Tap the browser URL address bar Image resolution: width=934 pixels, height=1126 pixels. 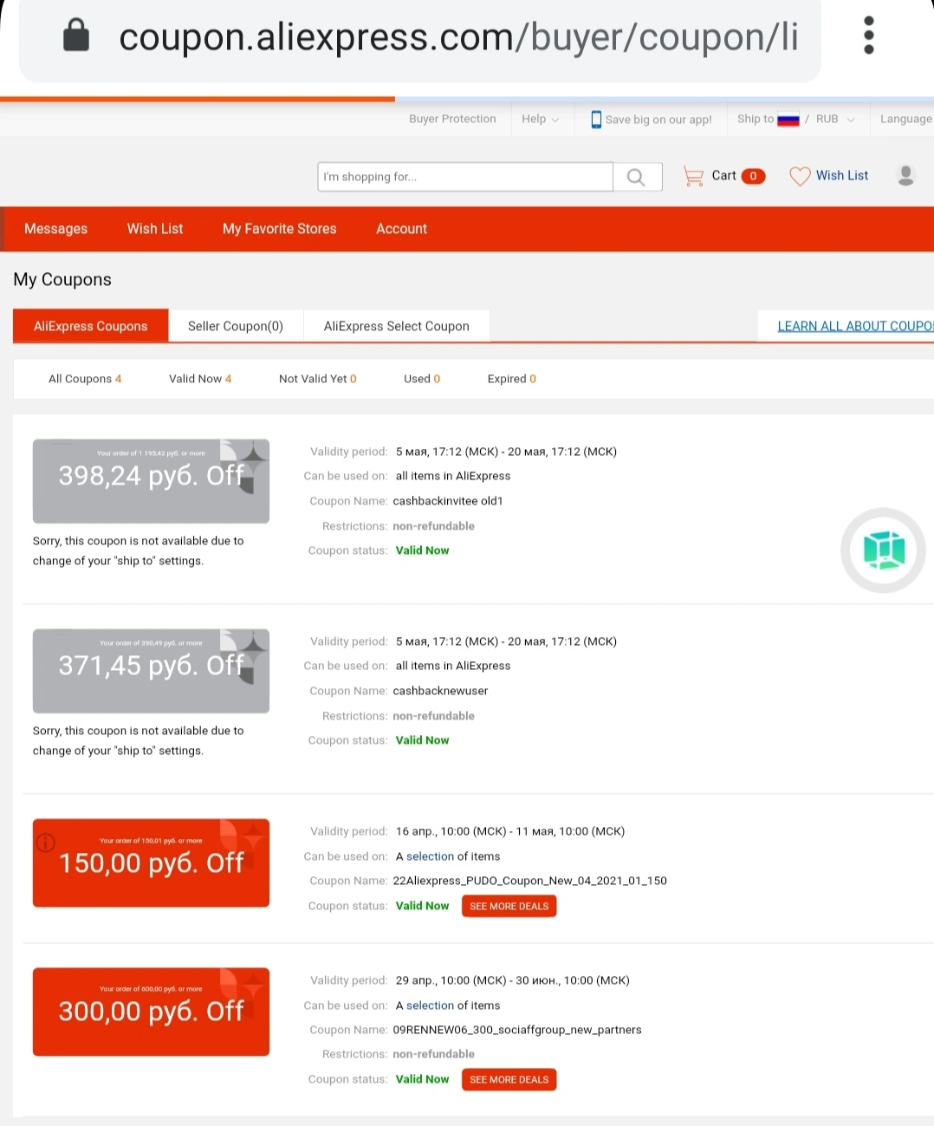420,37
